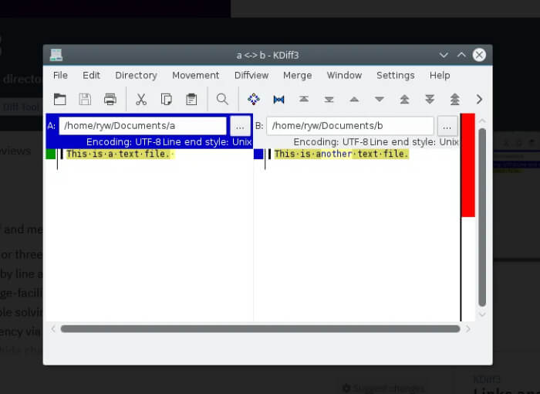Minimize the KDiff3 window

coord(444,55)
